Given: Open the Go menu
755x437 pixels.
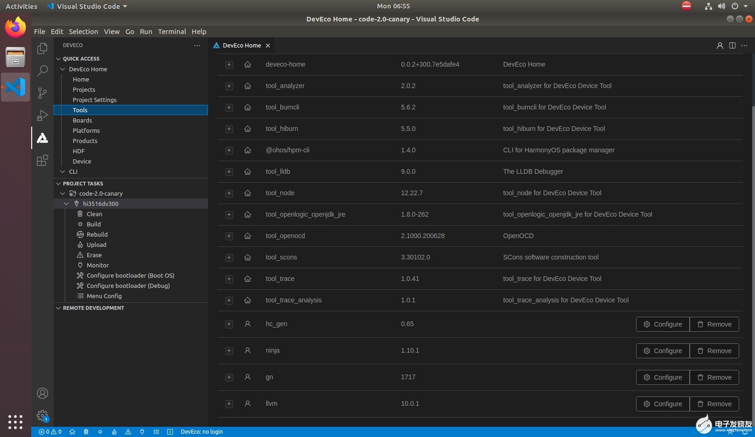Looking at the screenshot, I should (130, 32).
